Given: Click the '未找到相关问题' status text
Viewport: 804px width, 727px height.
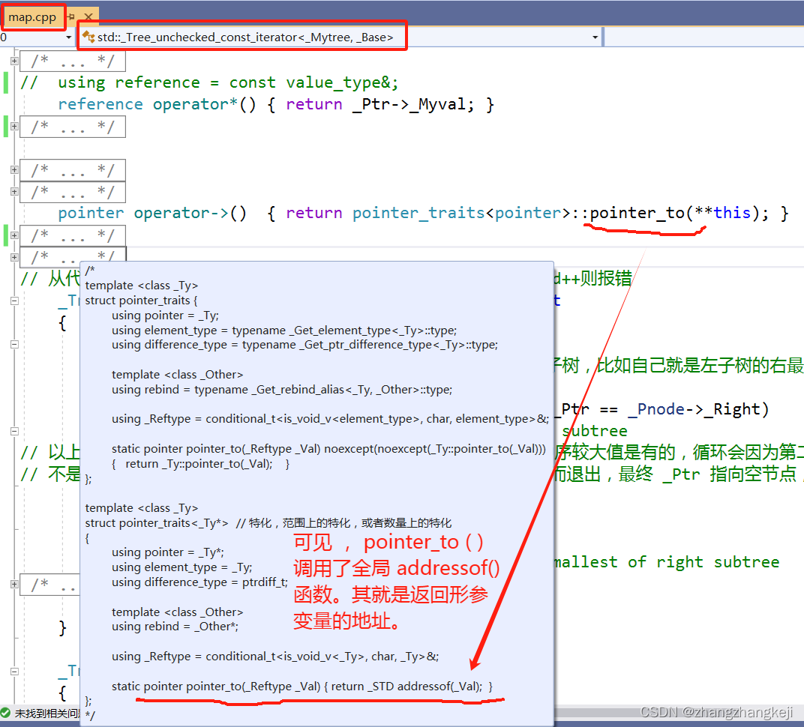Looking at the screenshot, I should pos(46,714).
